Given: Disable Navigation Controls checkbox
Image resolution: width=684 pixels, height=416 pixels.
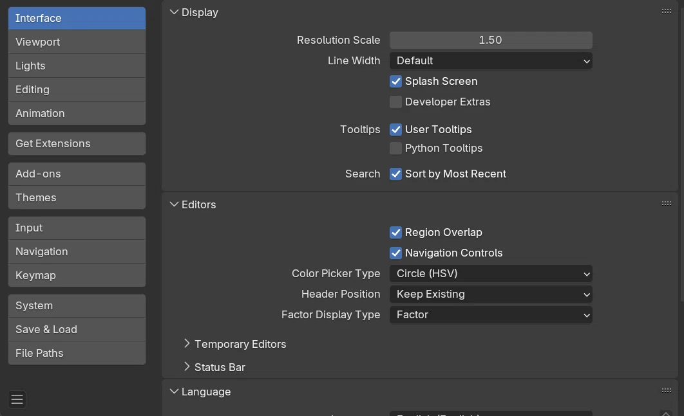Looking at the screenshot, I should coord(395,253).
